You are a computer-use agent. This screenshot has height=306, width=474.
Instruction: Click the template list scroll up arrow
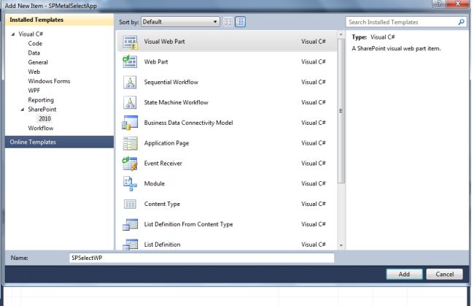pos(341,34)
